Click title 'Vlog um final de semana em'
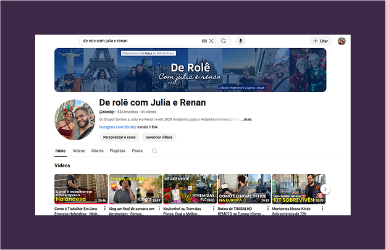The width and height of the screenshot is (386, 250). click(x=132, y=209)
